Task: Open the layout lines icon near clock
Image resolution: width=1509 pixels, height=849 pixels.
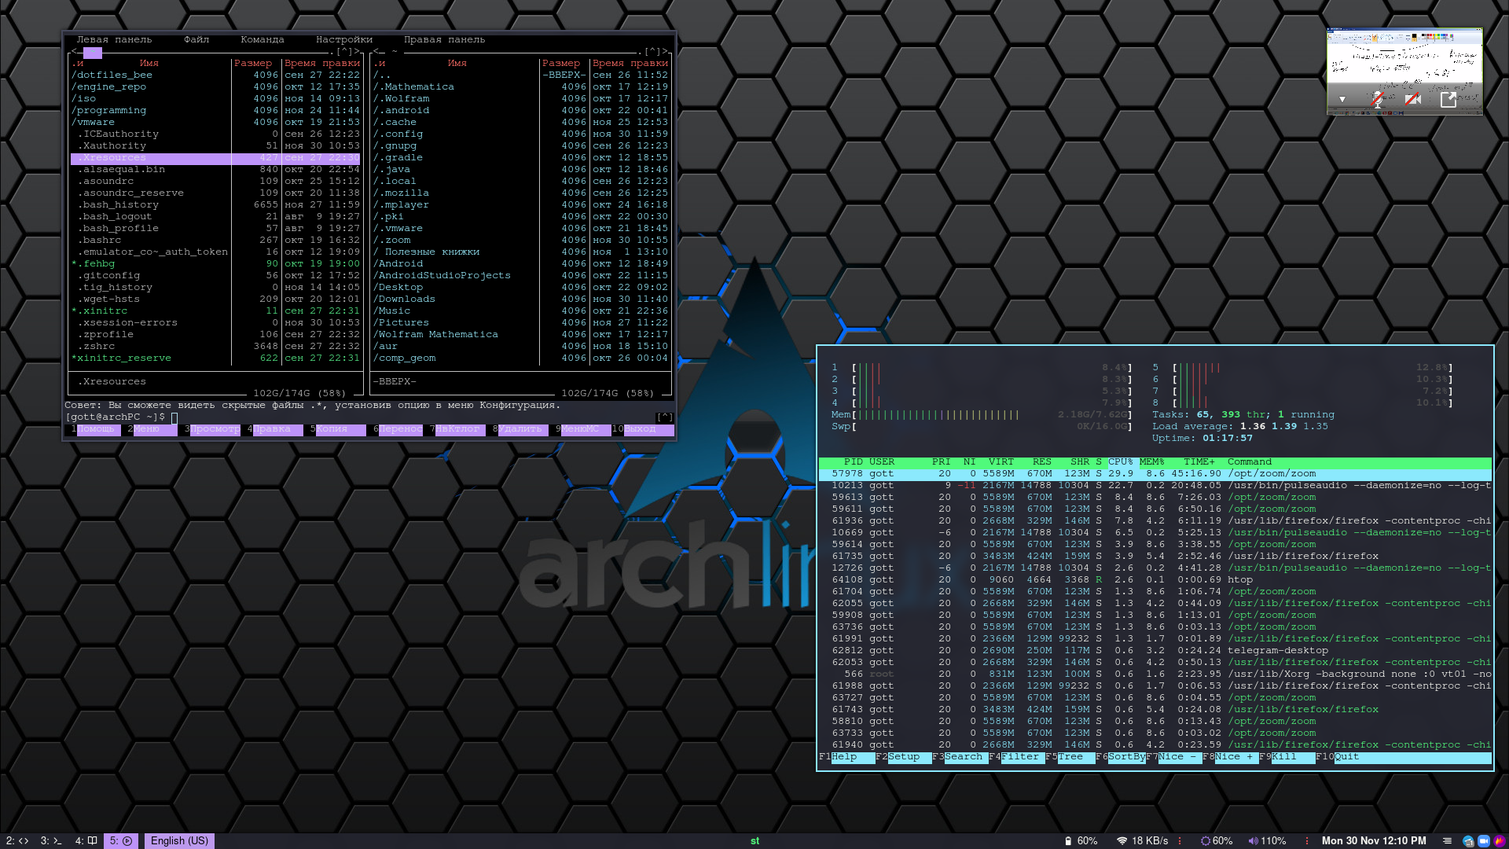Action: [x=1447, y=841]
